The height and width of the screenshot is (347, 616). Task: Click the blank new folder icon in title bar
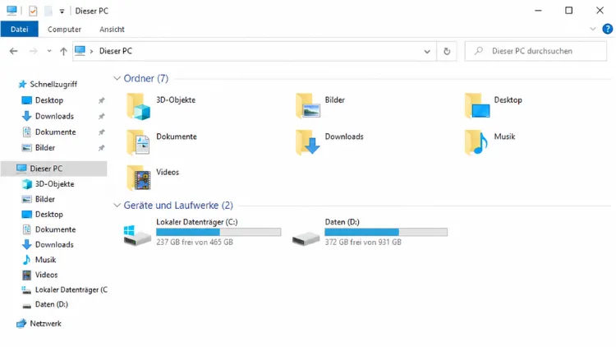tap(48, 11)
